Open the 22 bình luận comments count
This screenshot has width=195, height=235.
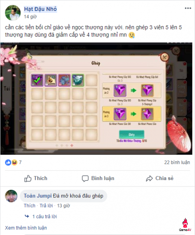click(177, 163)
